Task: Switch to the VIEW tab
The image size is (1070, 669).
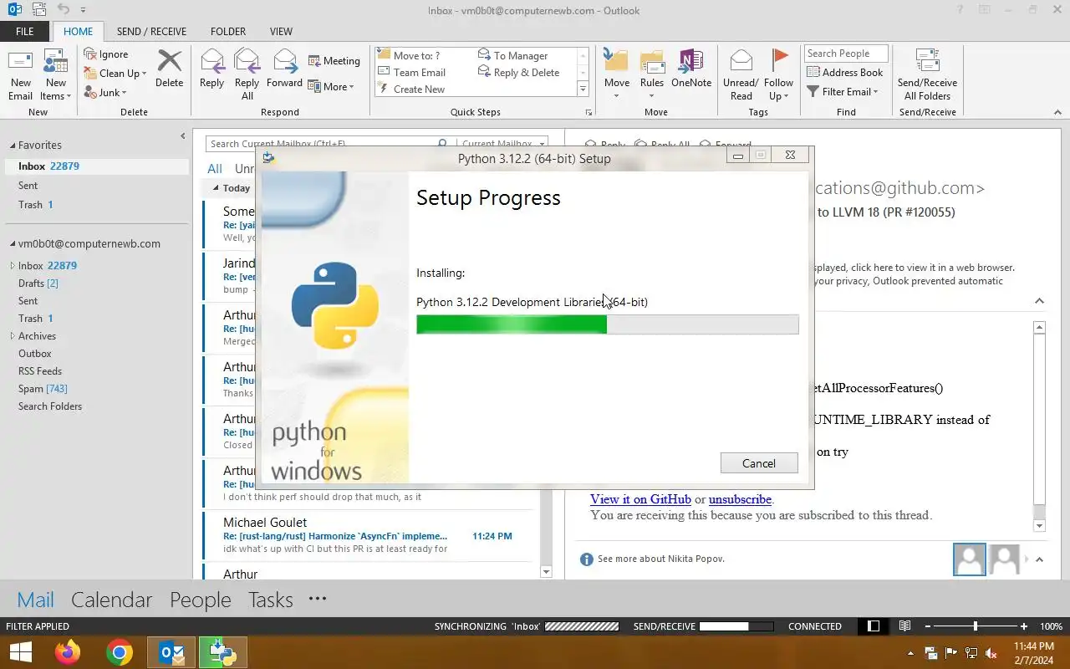Action: coord(281,32)
